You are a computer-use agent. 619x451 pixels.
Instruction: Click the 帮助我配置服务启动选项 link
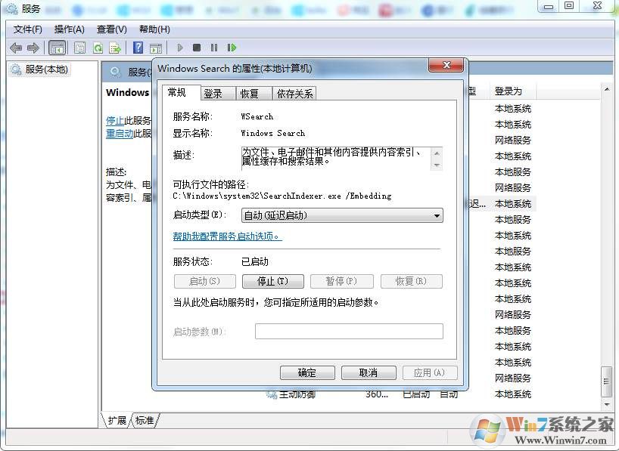click(227, 236)
